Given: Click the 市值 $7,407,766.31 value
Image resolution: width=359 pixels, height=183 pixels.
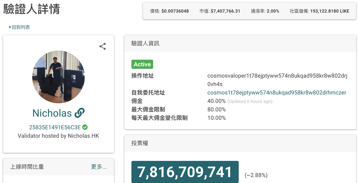Looking at the screenshot, I should [225, 11].
